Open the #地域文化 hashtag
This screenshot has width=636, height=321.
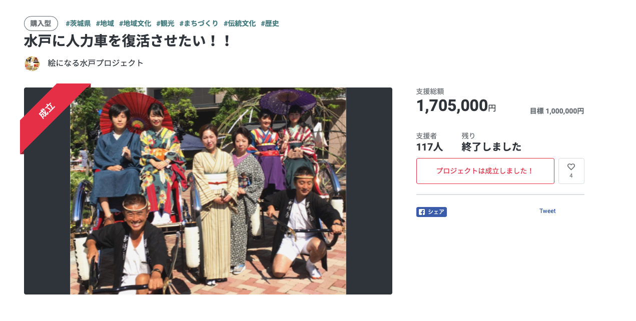point(135,23)
